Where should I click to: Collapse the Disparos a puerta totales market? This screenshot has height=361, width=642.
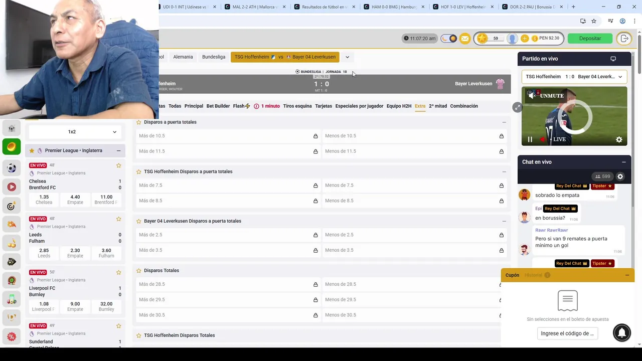click(504, 122)
